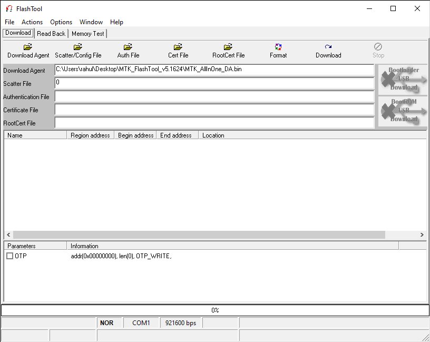
Task: Click the Region address column header
Action: coord(91,135)
